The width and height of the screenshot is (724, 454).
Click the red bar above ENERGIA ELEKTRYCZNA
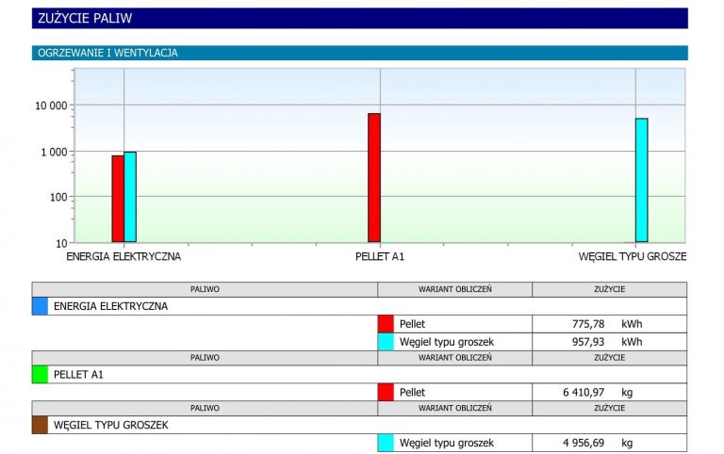tap(118, 199)
